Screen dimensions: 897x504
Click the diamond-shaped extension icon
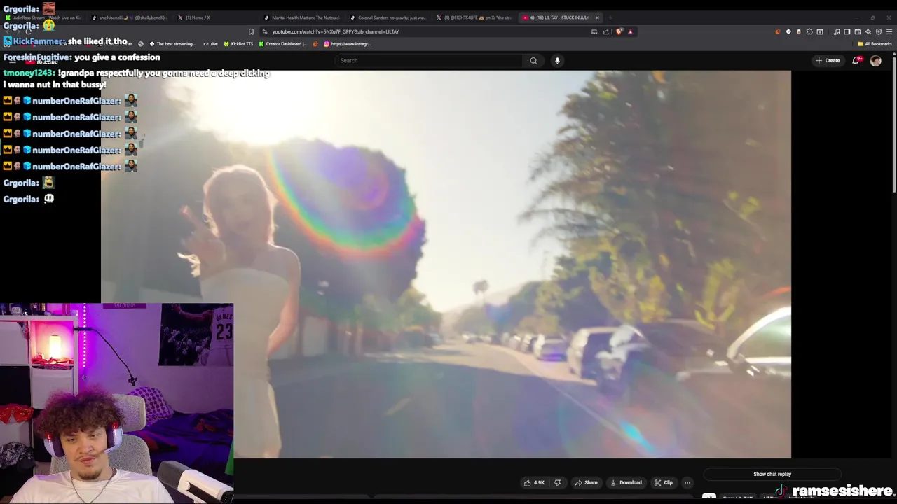(788, 31)
